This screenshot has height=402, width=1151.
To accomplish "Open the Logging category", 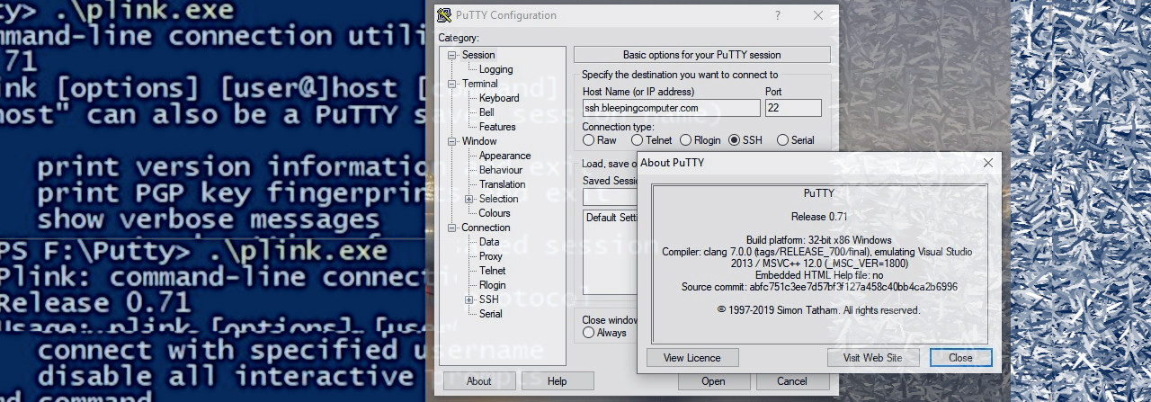I will (495, 69).
